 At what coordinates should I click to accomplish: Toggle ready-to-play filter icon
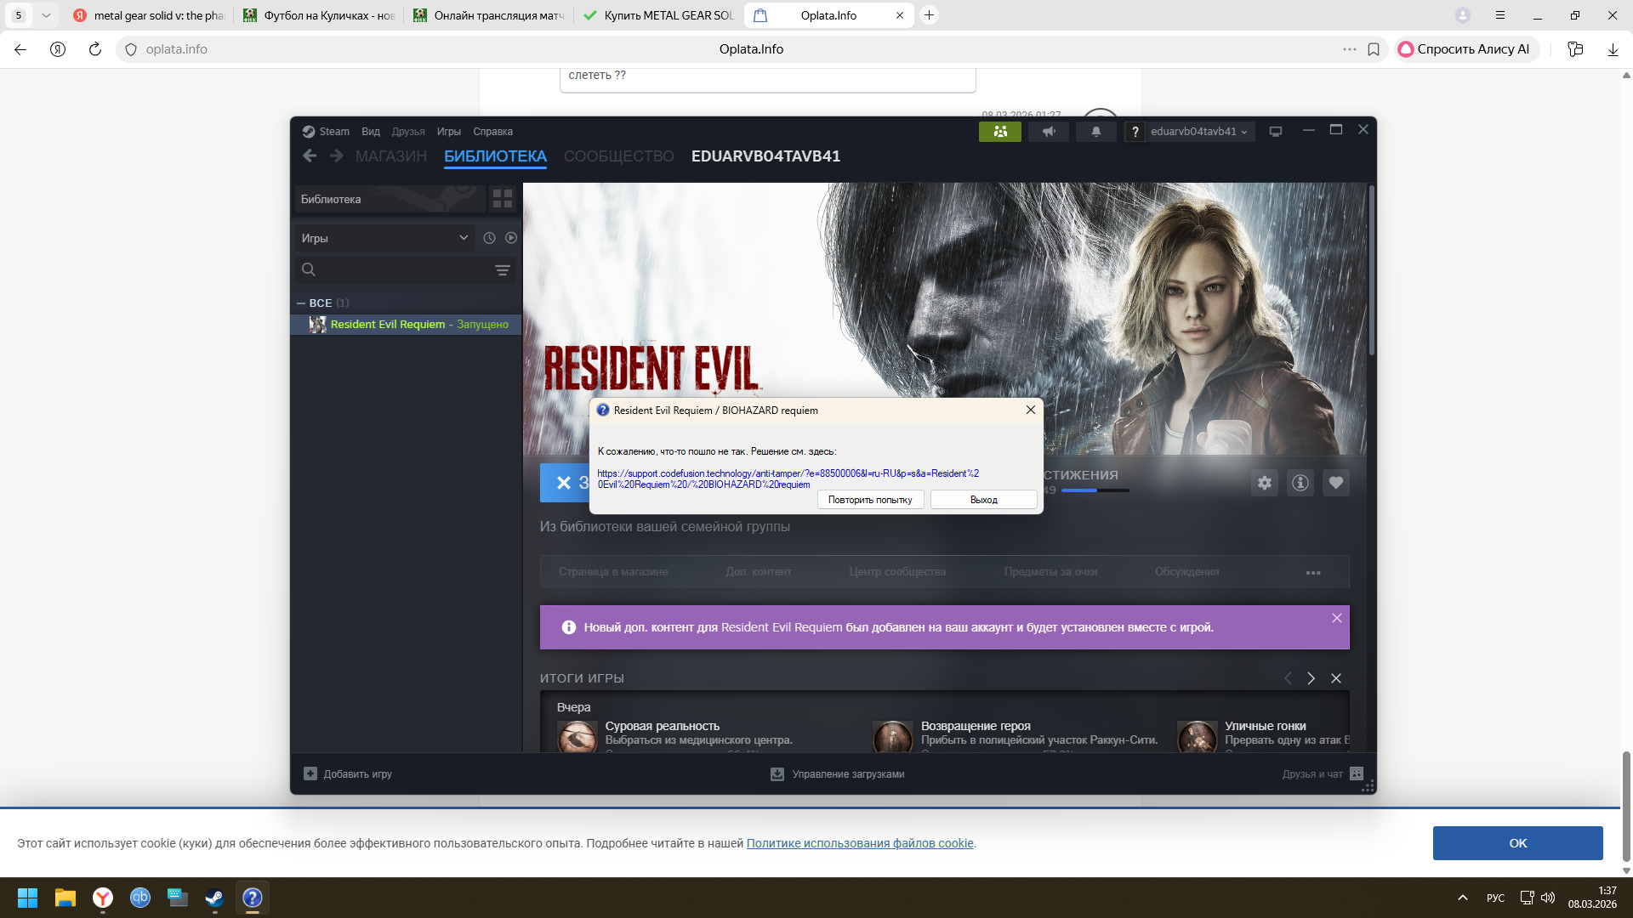[510, 238]
